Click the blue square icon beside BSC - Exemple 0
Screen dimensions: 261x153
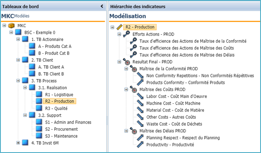[18, 32]
